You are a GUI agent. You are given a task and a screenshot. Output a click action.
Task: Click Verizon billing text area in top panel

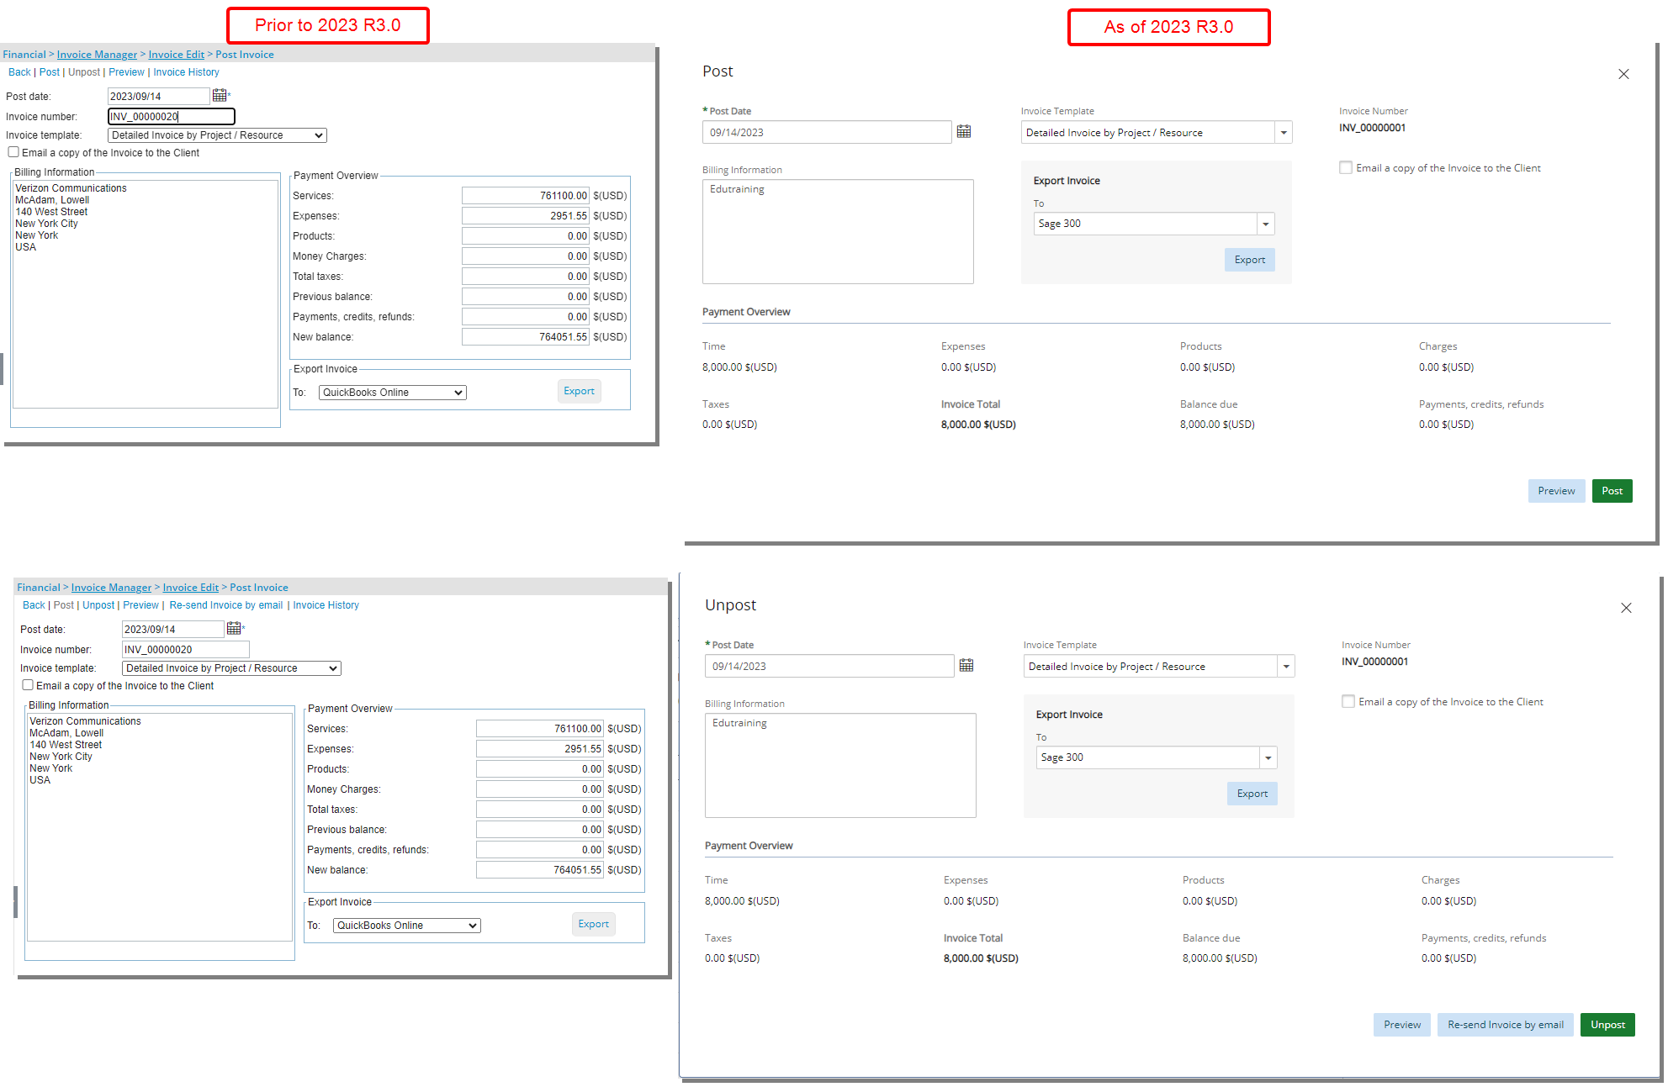click(x=146, y=294)
